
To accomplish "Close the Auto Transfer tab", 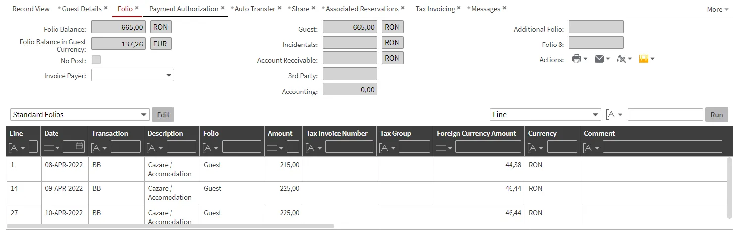I will [279, 8].
